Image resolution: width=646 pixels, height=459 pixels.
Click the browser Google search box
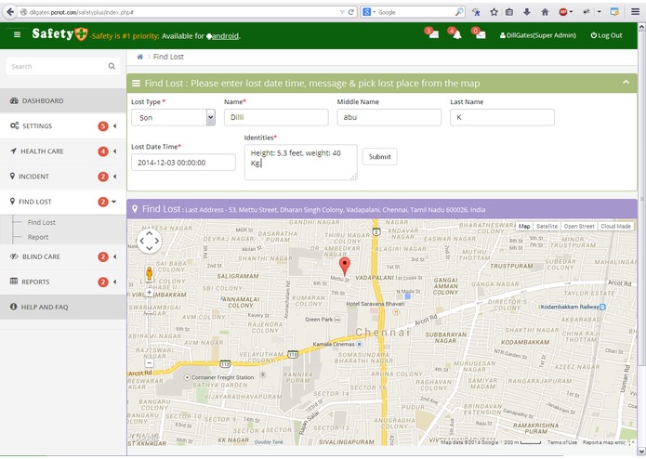tap(413, 12)
